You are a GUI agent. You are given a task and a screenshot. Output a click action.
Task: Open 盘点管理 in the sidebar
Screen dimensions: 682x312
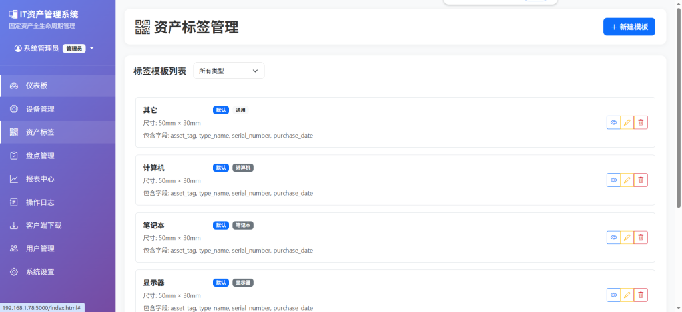coord(58,156)
